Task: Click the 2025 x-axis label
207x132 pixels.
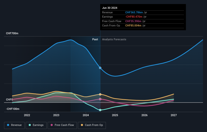Action: click(115, 115)
